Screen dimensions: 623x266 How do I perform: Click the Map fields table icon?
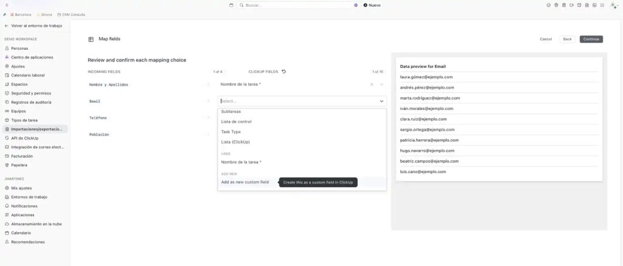pyautogui.click(x=91, y=39)
